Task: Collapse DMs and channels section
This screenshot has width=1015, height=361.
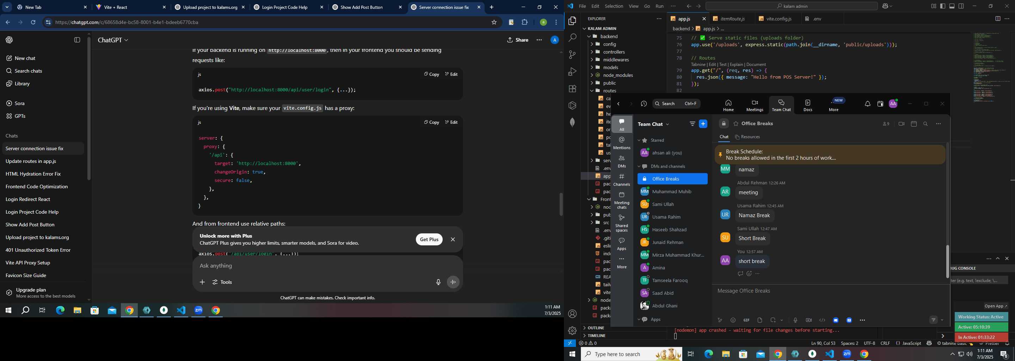Action: pyautogui.click(x=639, y=166)
